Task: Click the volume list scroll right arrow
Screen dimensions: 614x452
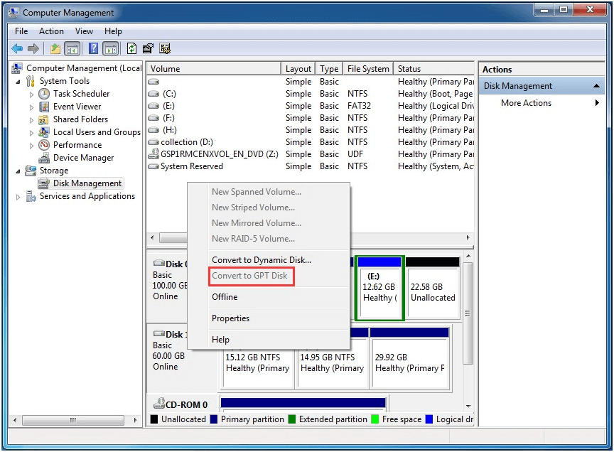Action: (x=468, y=238)
